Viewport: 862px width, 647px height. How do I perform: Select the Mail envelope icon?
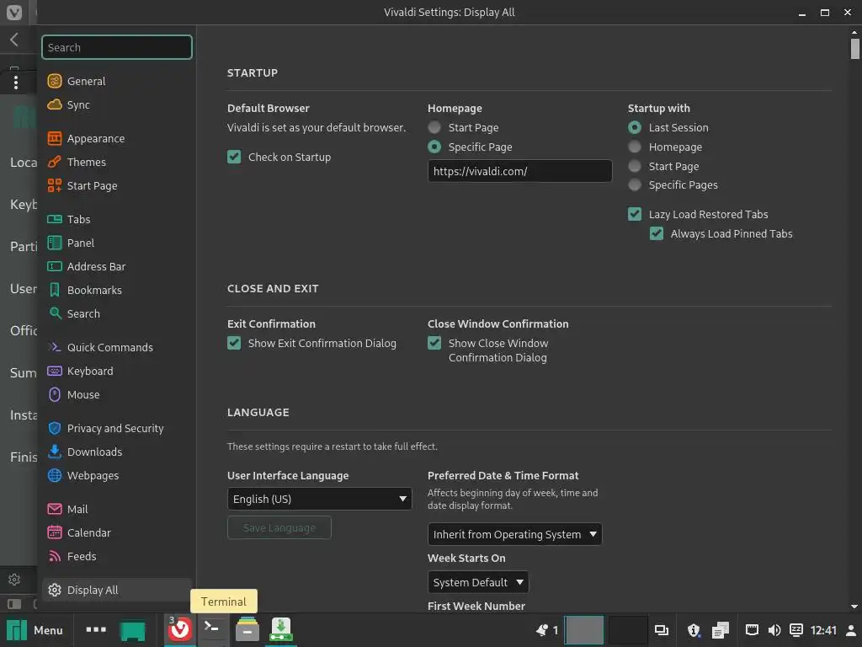pyautogui.click(x=55, y=509)
